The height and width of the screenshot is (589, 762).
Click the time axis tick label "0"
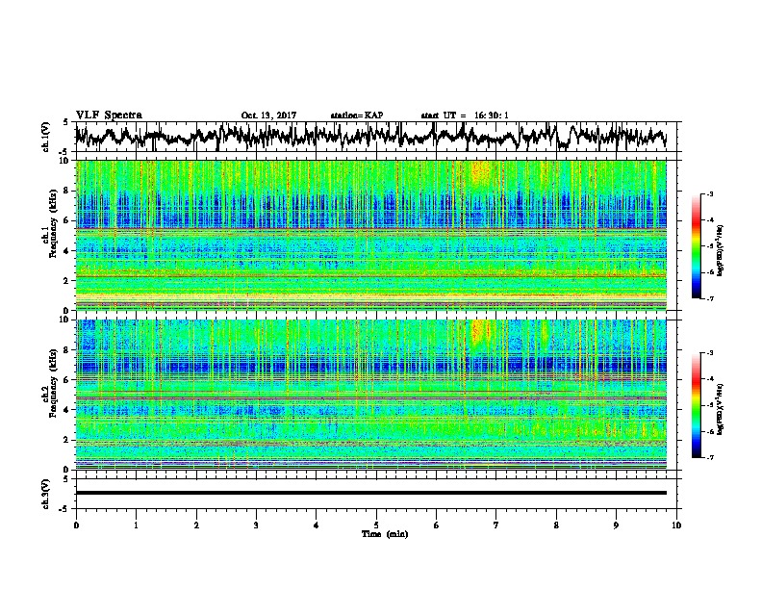76,525
